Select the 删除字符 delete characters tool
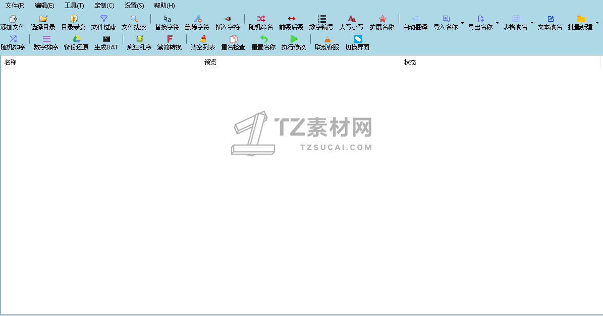Screen dimensions: 603x316 point(197,23)
